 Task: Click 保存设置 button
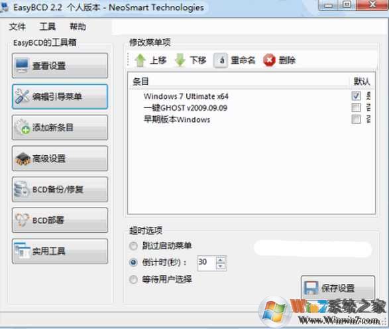338,287
